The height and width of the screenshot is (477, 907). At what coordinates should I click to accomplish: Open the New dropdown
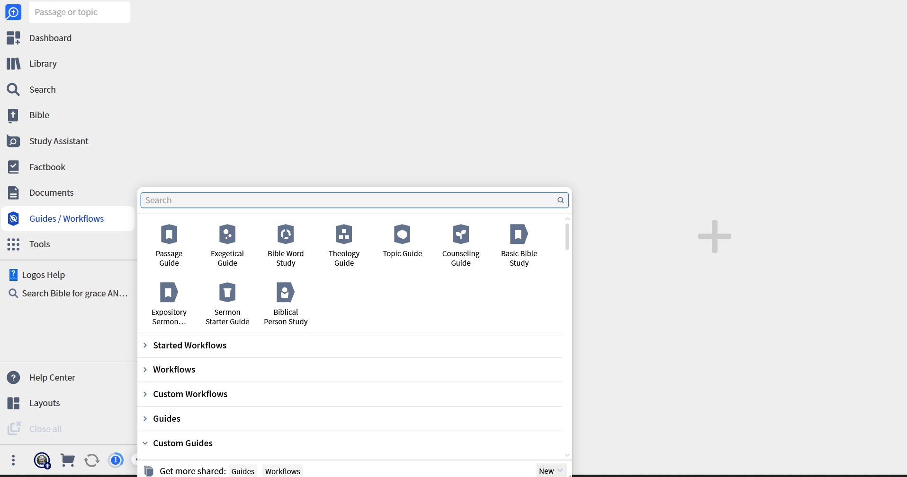551,470
